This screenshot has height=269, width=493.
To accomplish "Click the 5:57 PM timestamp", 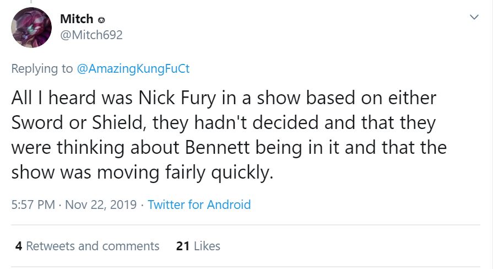I will (33, 205).
